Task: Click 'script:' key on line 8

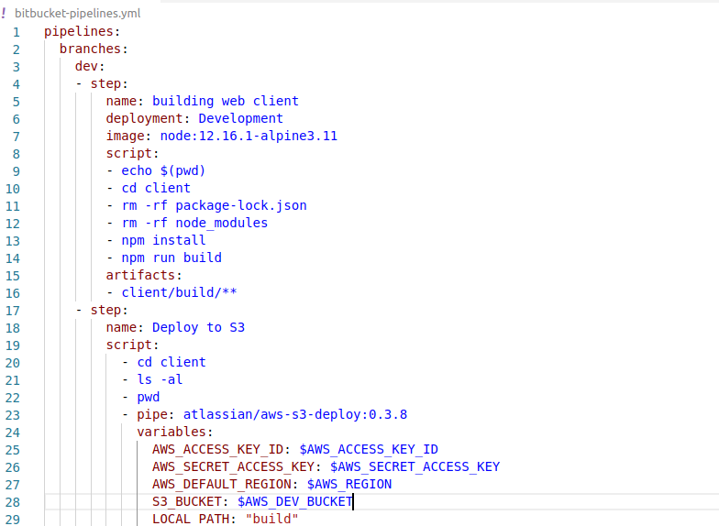Action: click(132, 153)
